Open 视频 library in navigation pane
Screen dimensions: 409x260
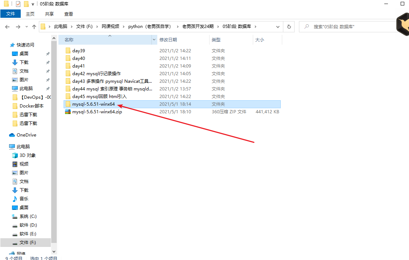click(24, 164)
